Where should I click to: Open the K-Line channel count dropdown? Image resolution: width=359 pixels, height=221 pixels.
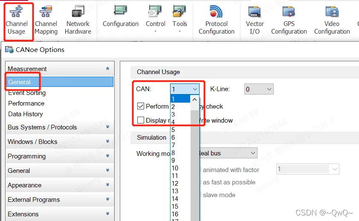click(258, 89)
